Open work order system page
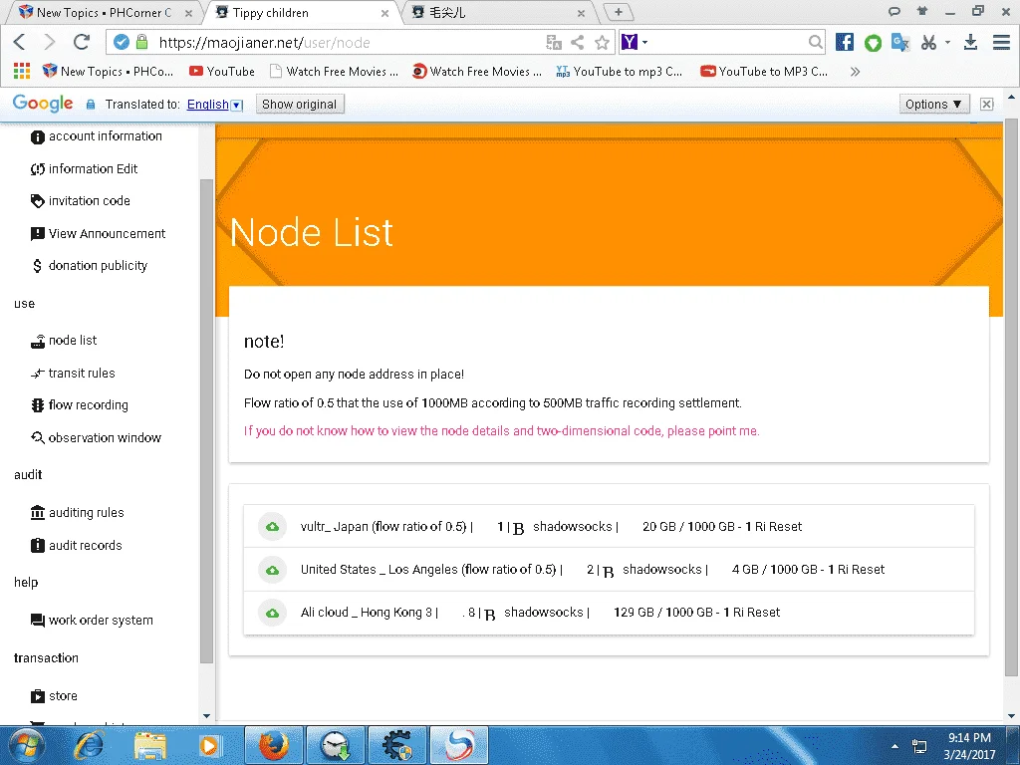1020x765 pixels. [92, 621]
